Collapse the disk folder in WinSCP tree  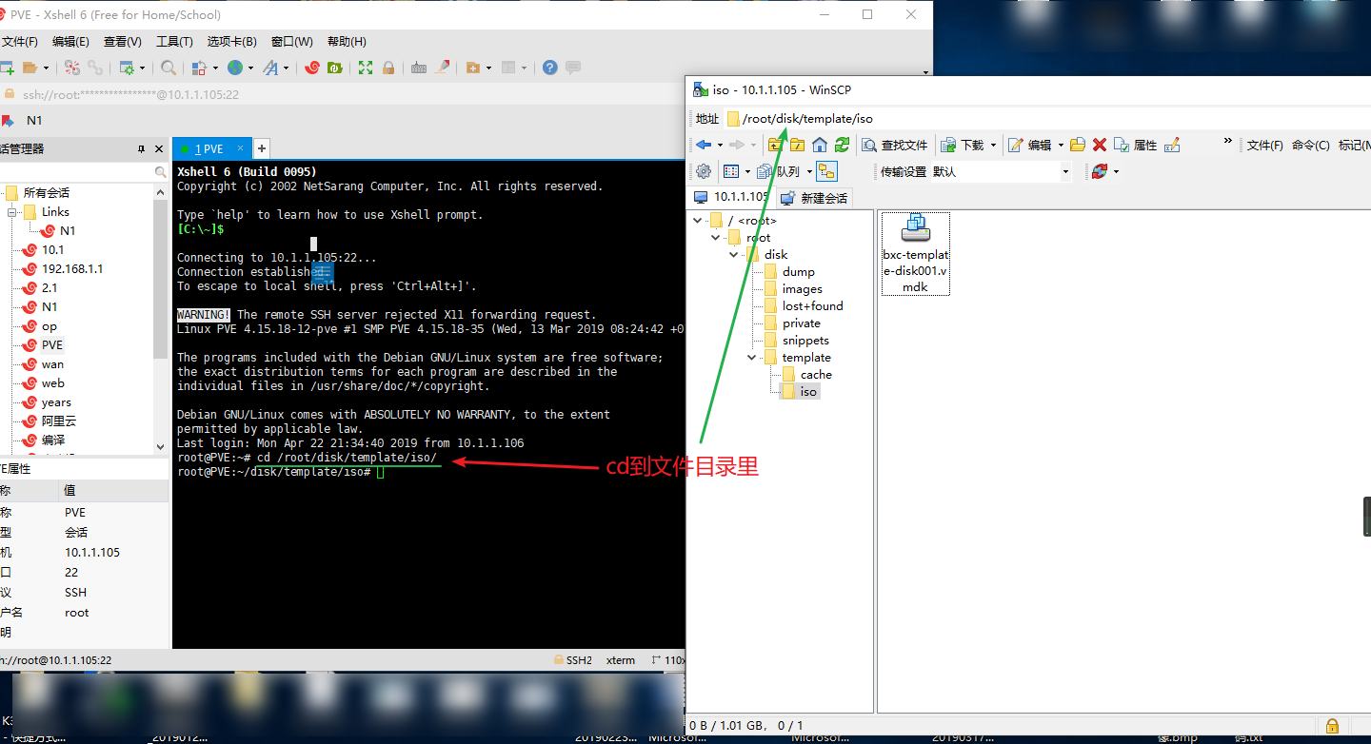(x=733, y=255)
